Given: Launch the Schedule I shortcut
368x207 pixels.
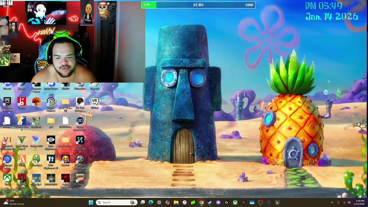Looking at the screenshot, I should tap(36, 161).
